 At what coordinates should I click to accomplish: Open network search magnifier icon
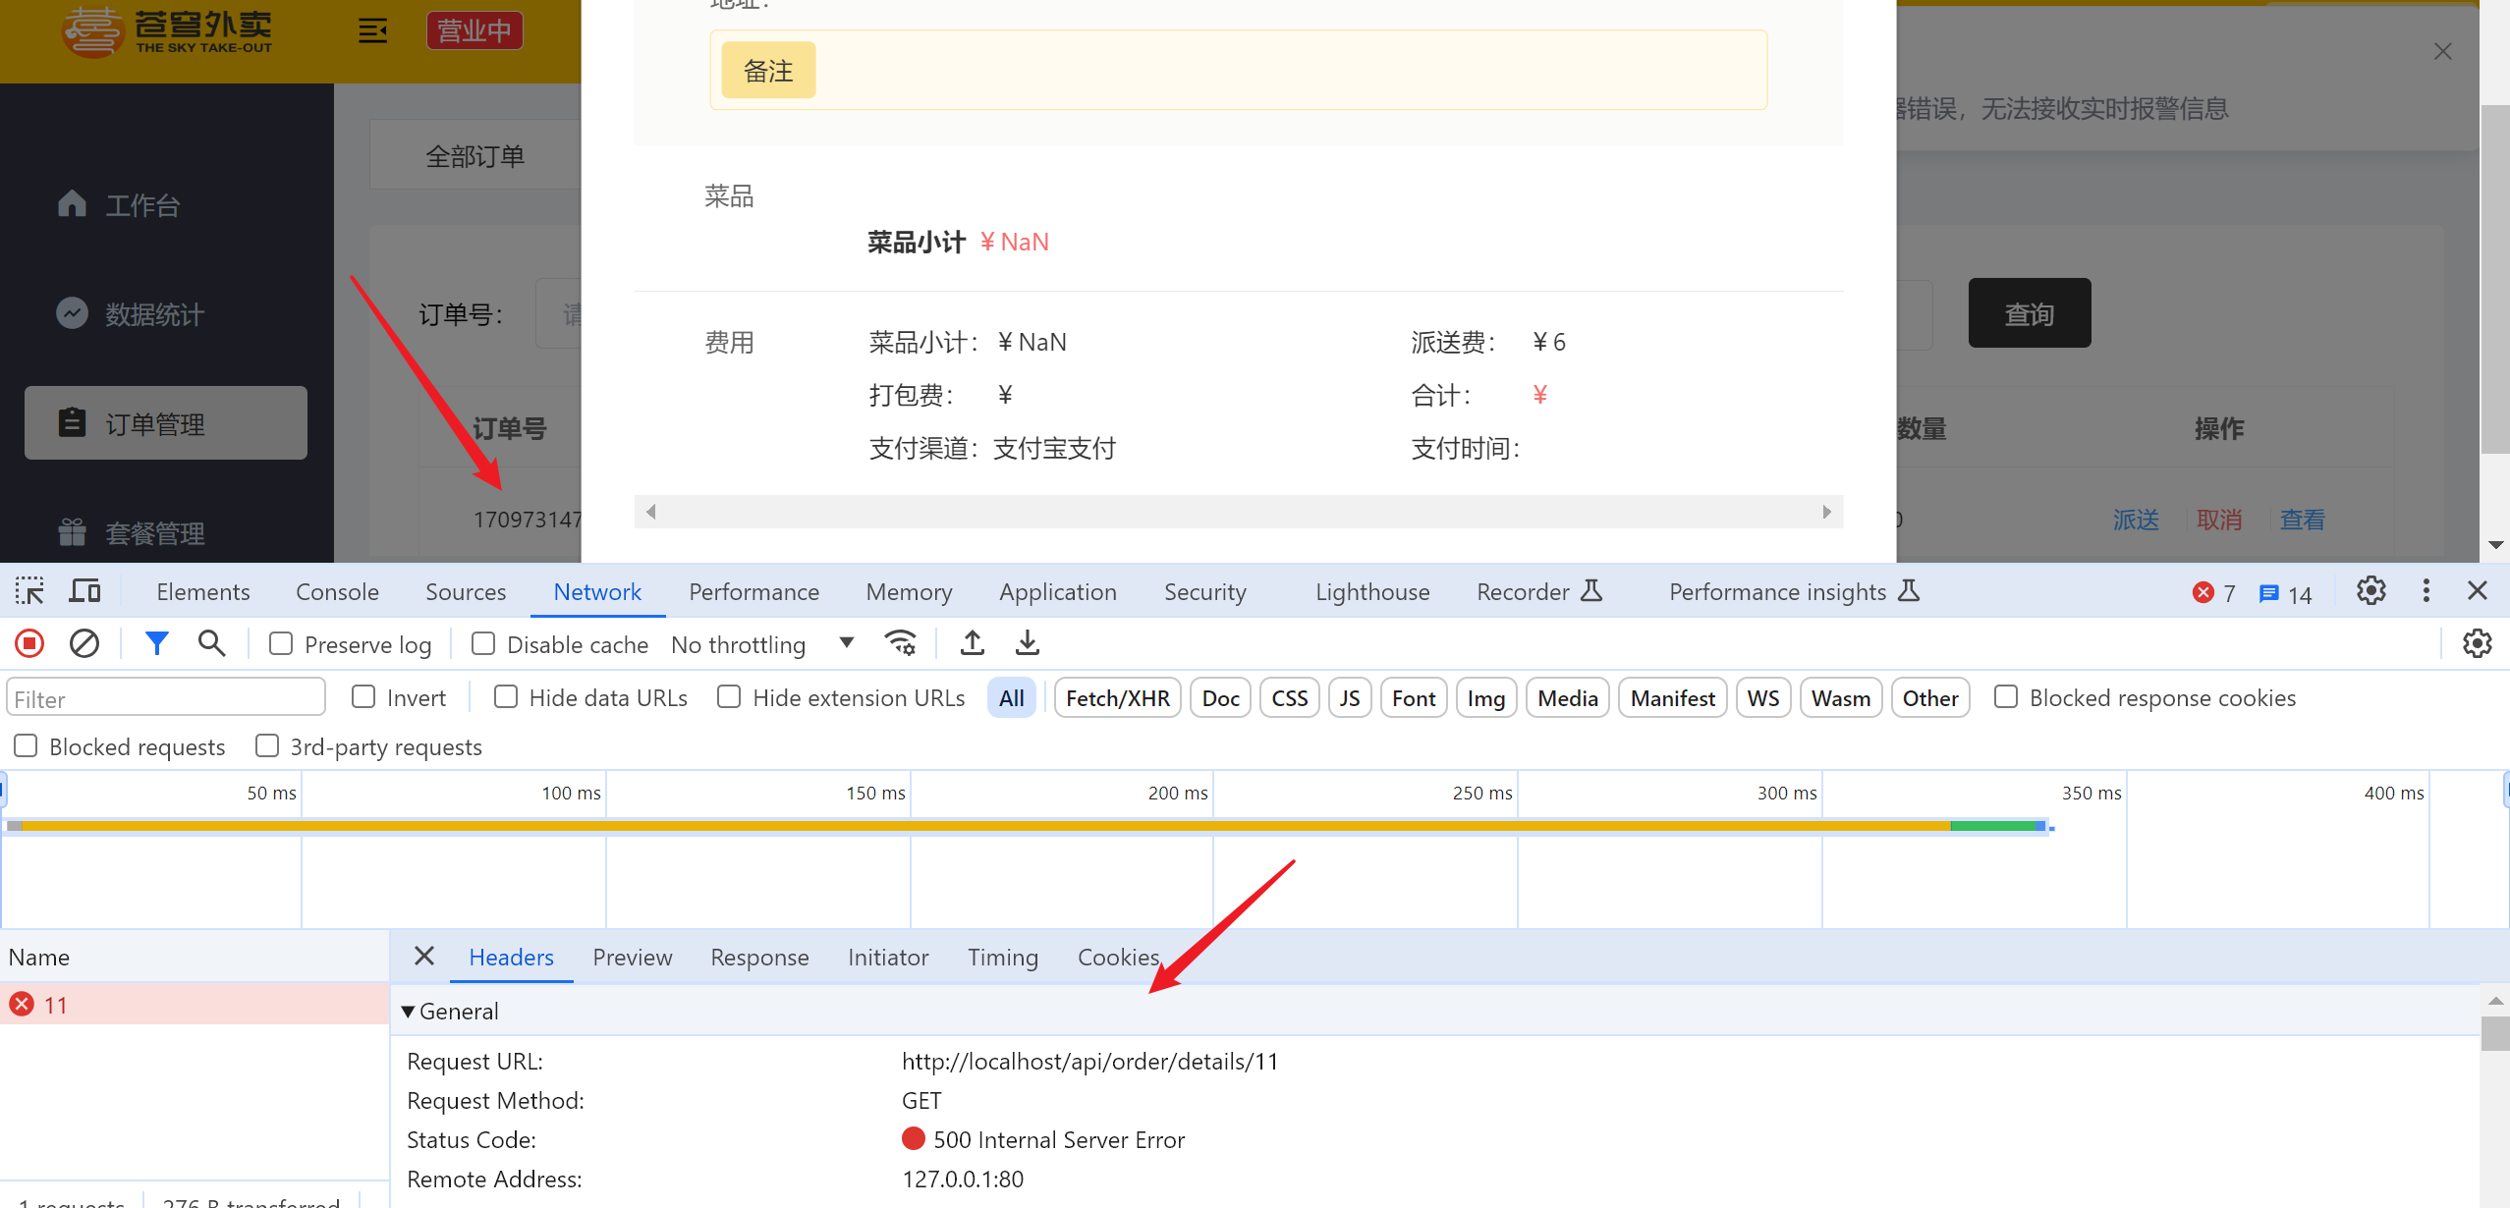click(211, 643)
